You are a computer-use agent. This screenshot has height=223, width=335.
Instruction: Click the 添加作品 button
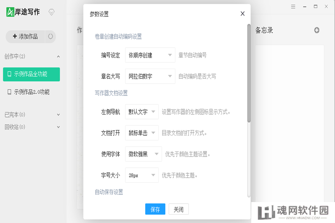click(25, 36)
